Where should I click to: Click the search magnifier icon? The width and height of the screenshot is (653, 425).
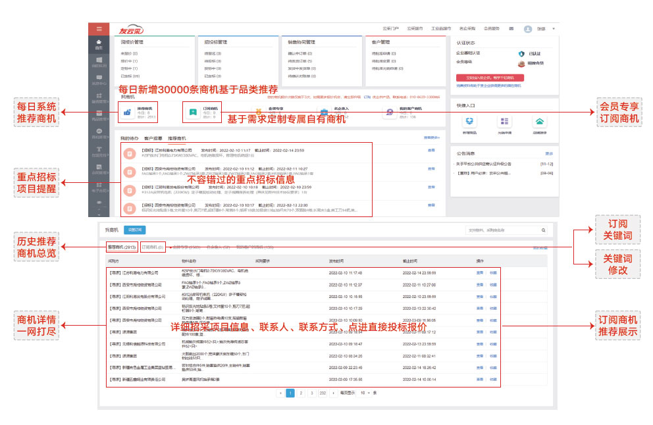[543, 230]
